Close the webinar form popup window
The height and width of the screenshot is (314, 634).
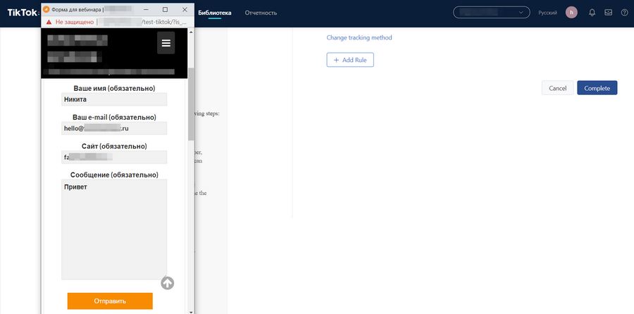[185, 9]
